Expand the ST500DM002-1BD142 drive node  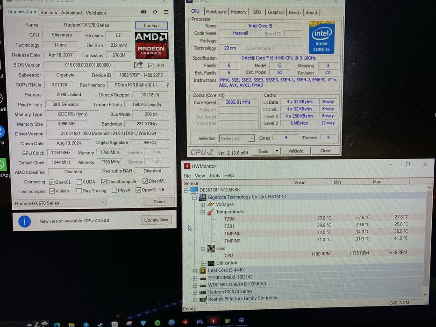[x=195, y=278]
